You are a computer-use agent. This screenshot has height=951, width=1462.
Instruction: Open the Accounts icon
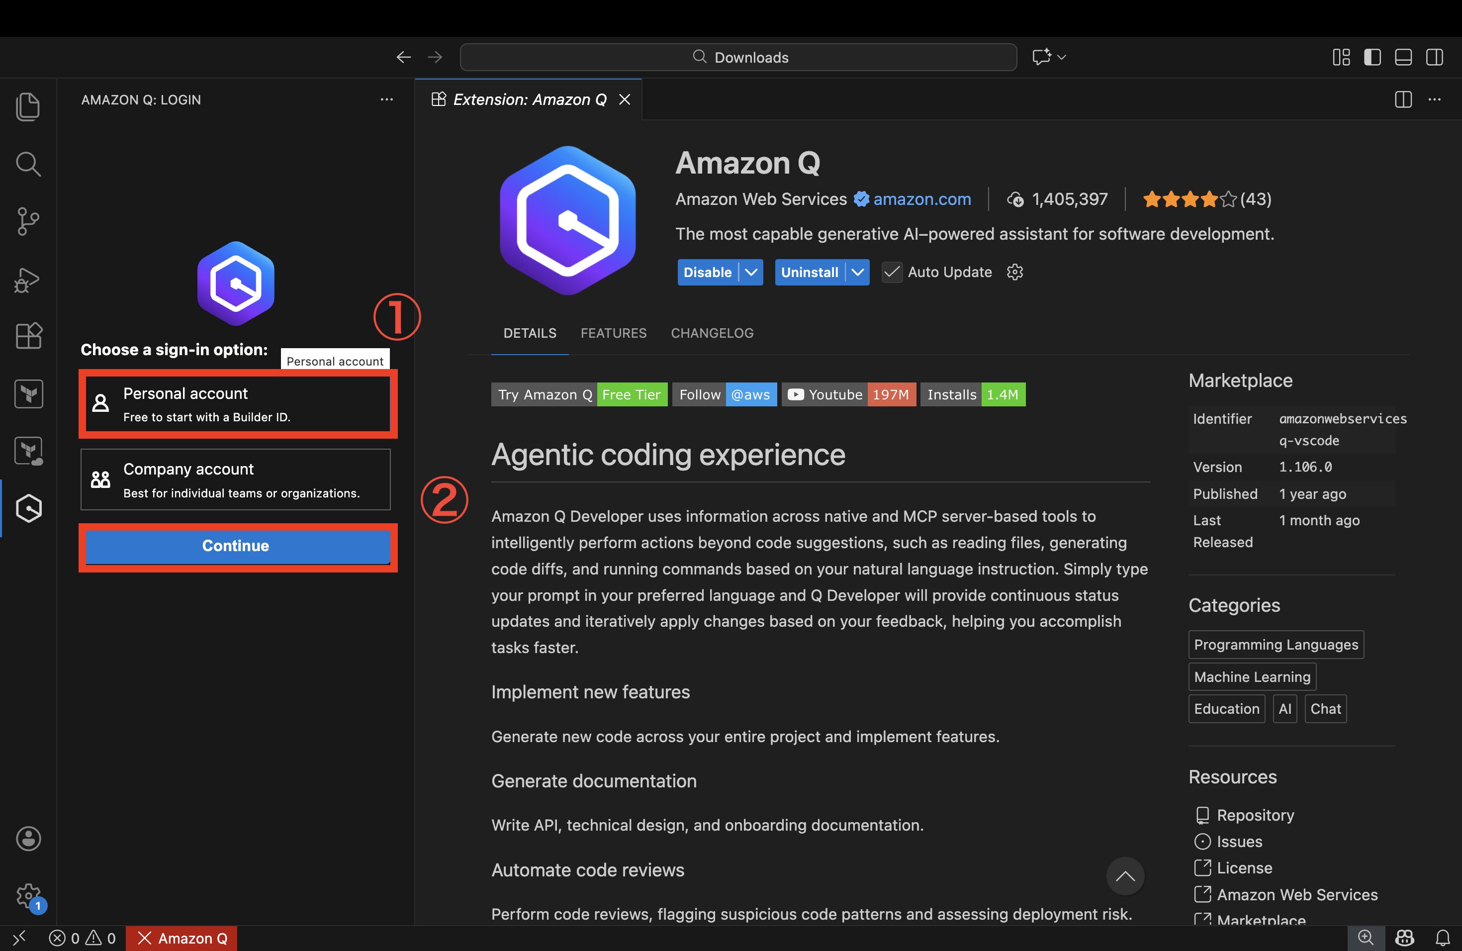(28, 839)
